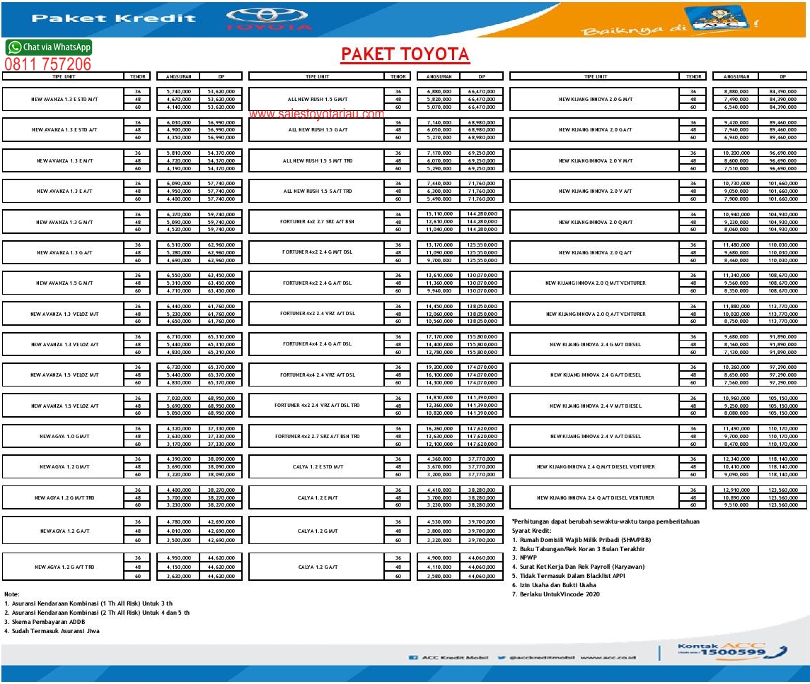Viewport: 810px width, 684px height.
Task: Click the Paket Kredit header title
Action: point(114,18)
